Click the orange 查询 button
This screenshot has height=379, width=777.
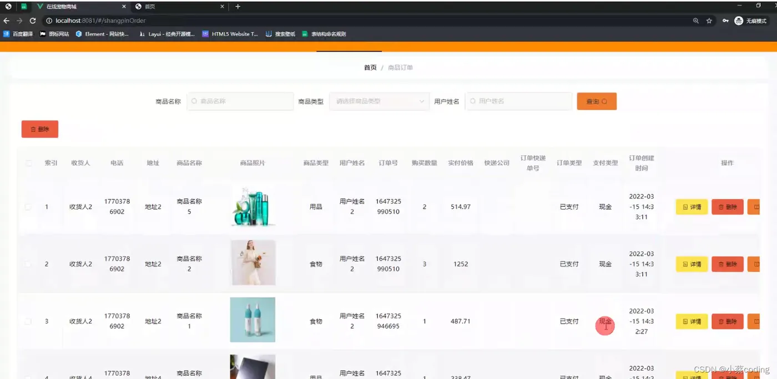[x=597, y=101]
